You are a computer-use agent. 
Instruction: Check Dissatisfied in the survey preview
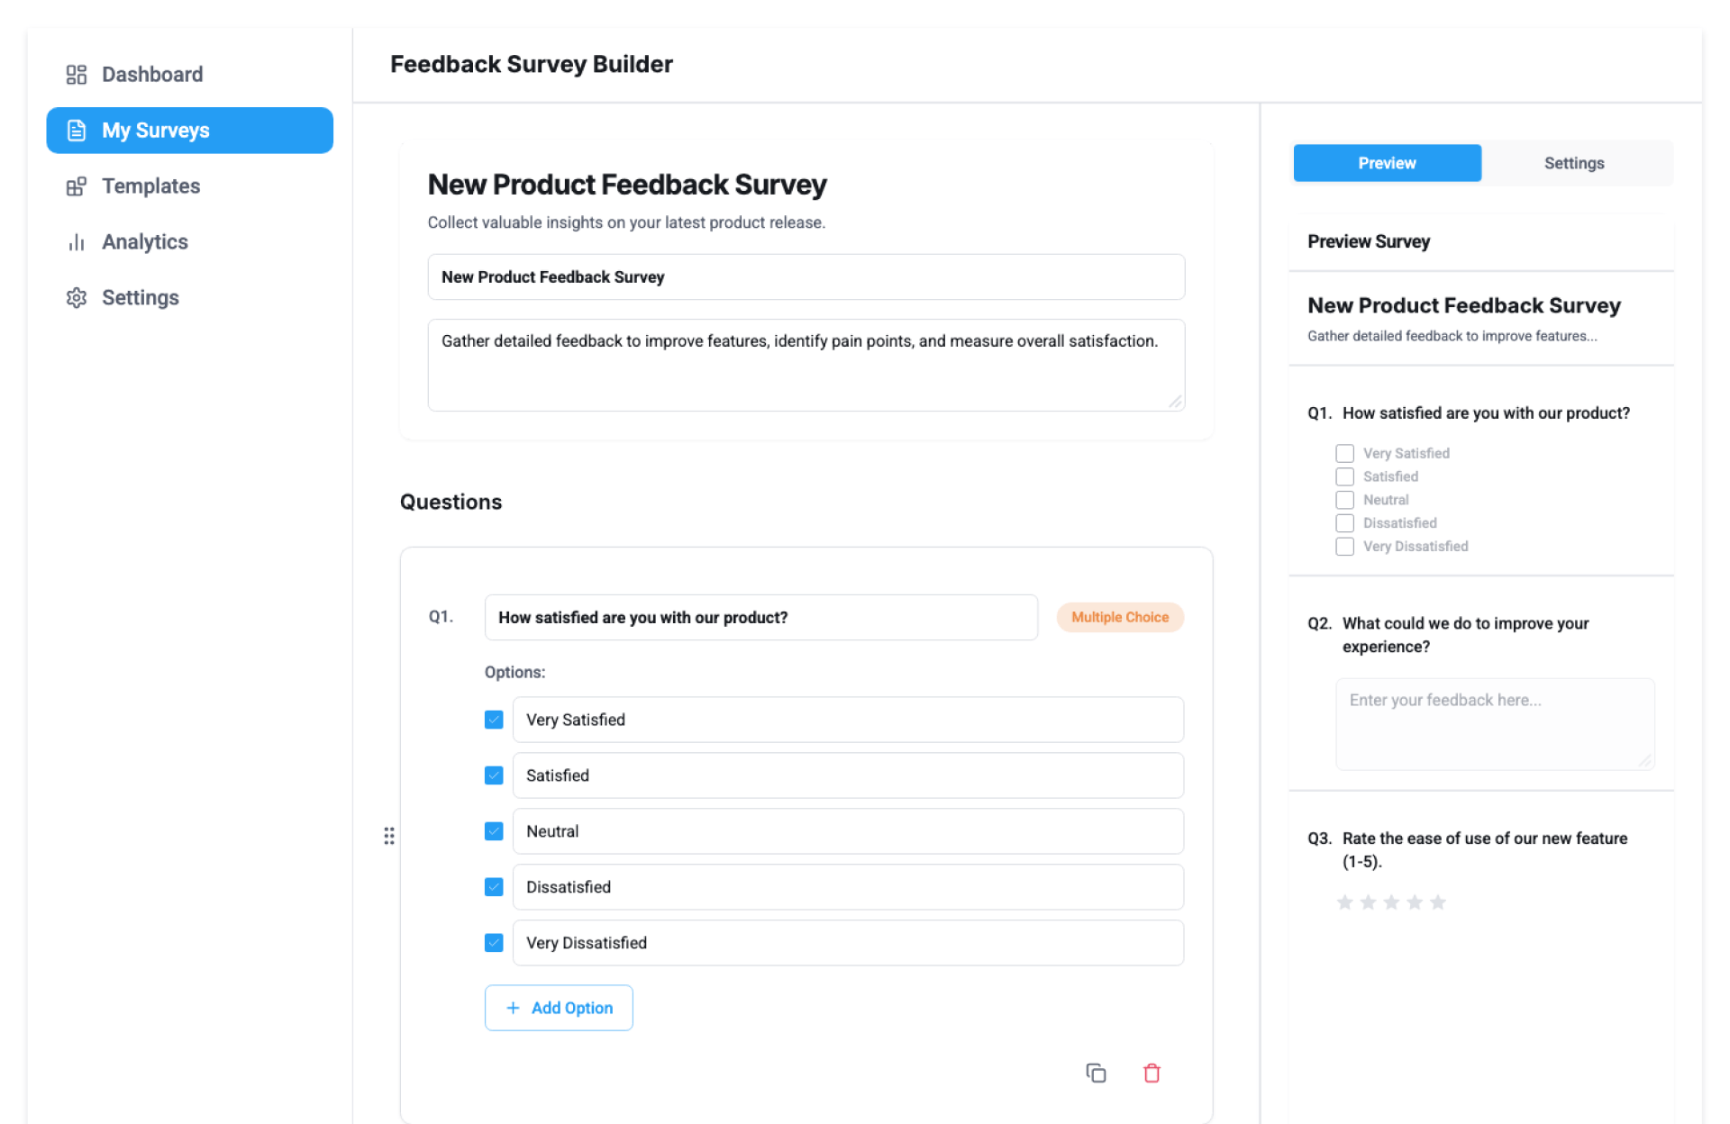[x=1344, y=523]
